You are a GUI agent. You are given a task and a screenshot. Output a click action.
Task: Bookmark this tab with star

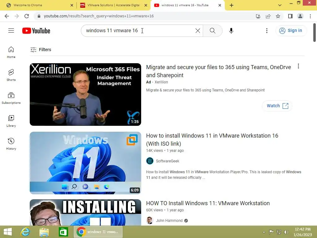pyautogui.click(x=278, y=16)
